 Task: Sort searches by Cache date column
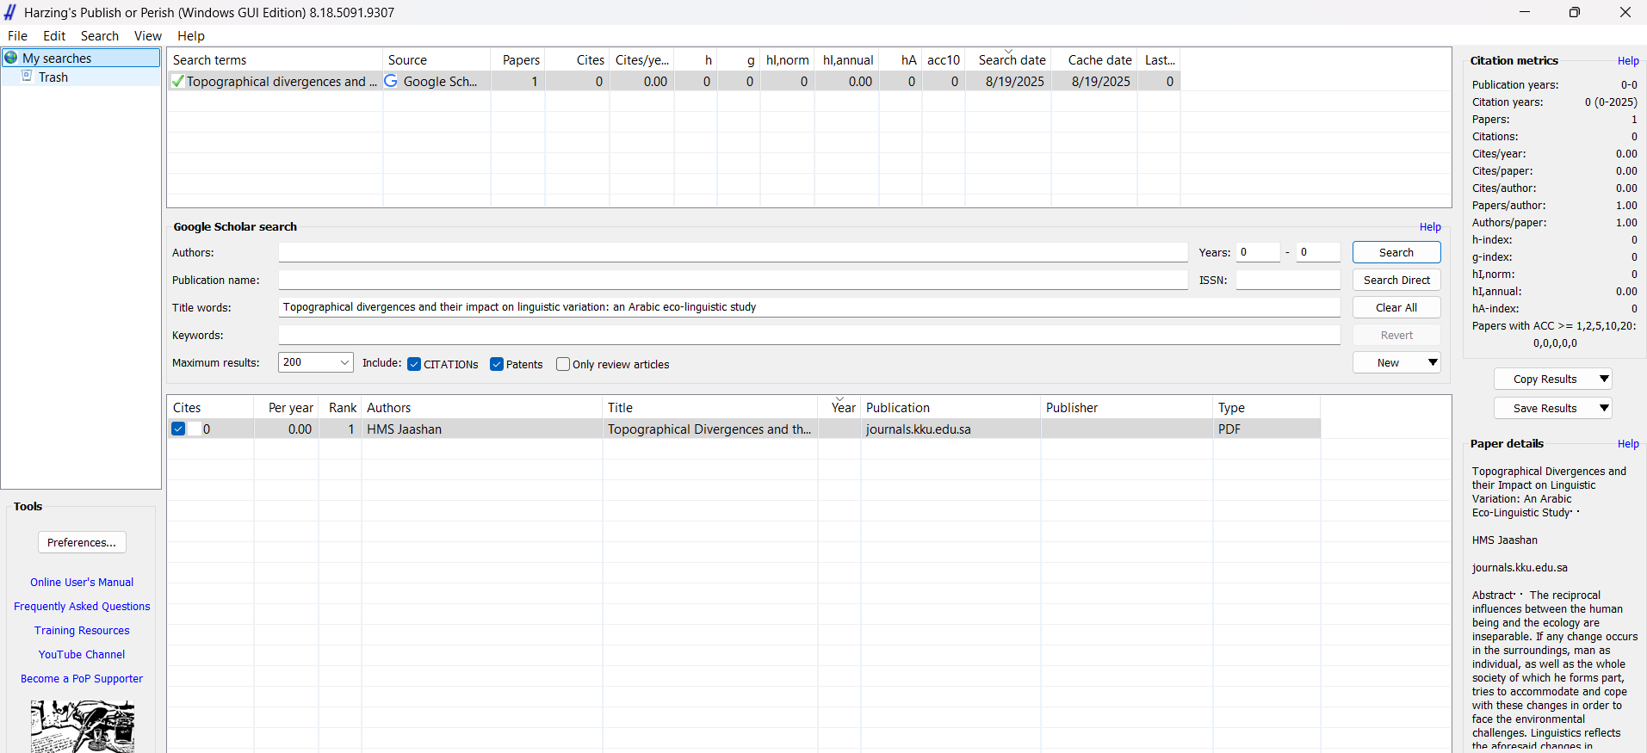pos(1094,59)
